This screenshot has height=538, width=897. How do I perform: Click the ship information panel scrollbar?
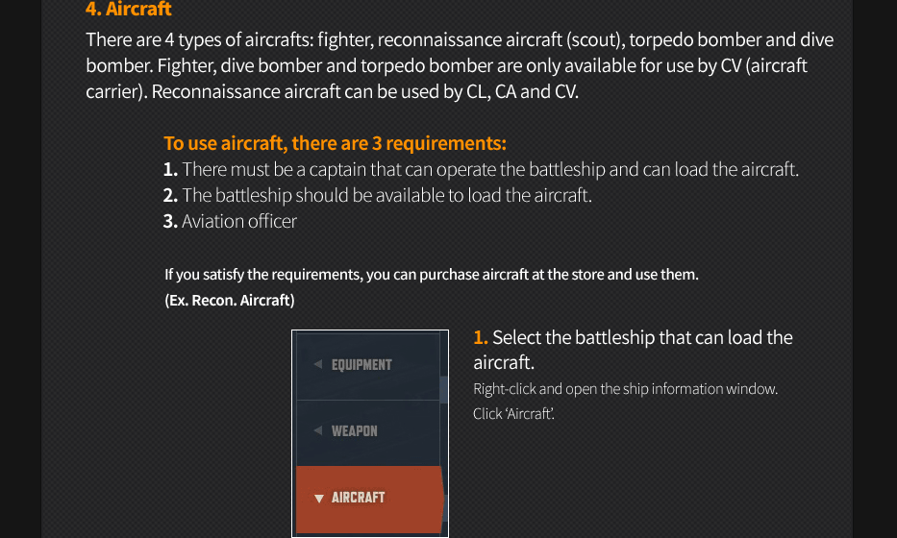(x=443, y=389)
